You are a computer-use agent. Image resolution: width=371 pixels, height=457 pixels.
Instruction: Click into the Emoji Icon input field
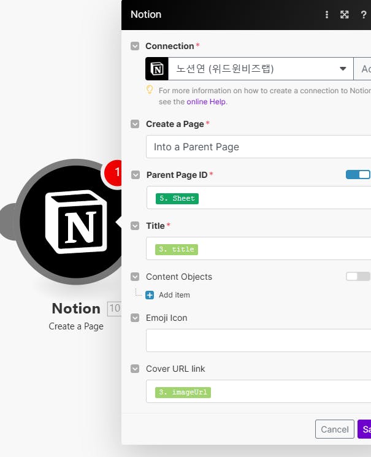tap(259, 340)
